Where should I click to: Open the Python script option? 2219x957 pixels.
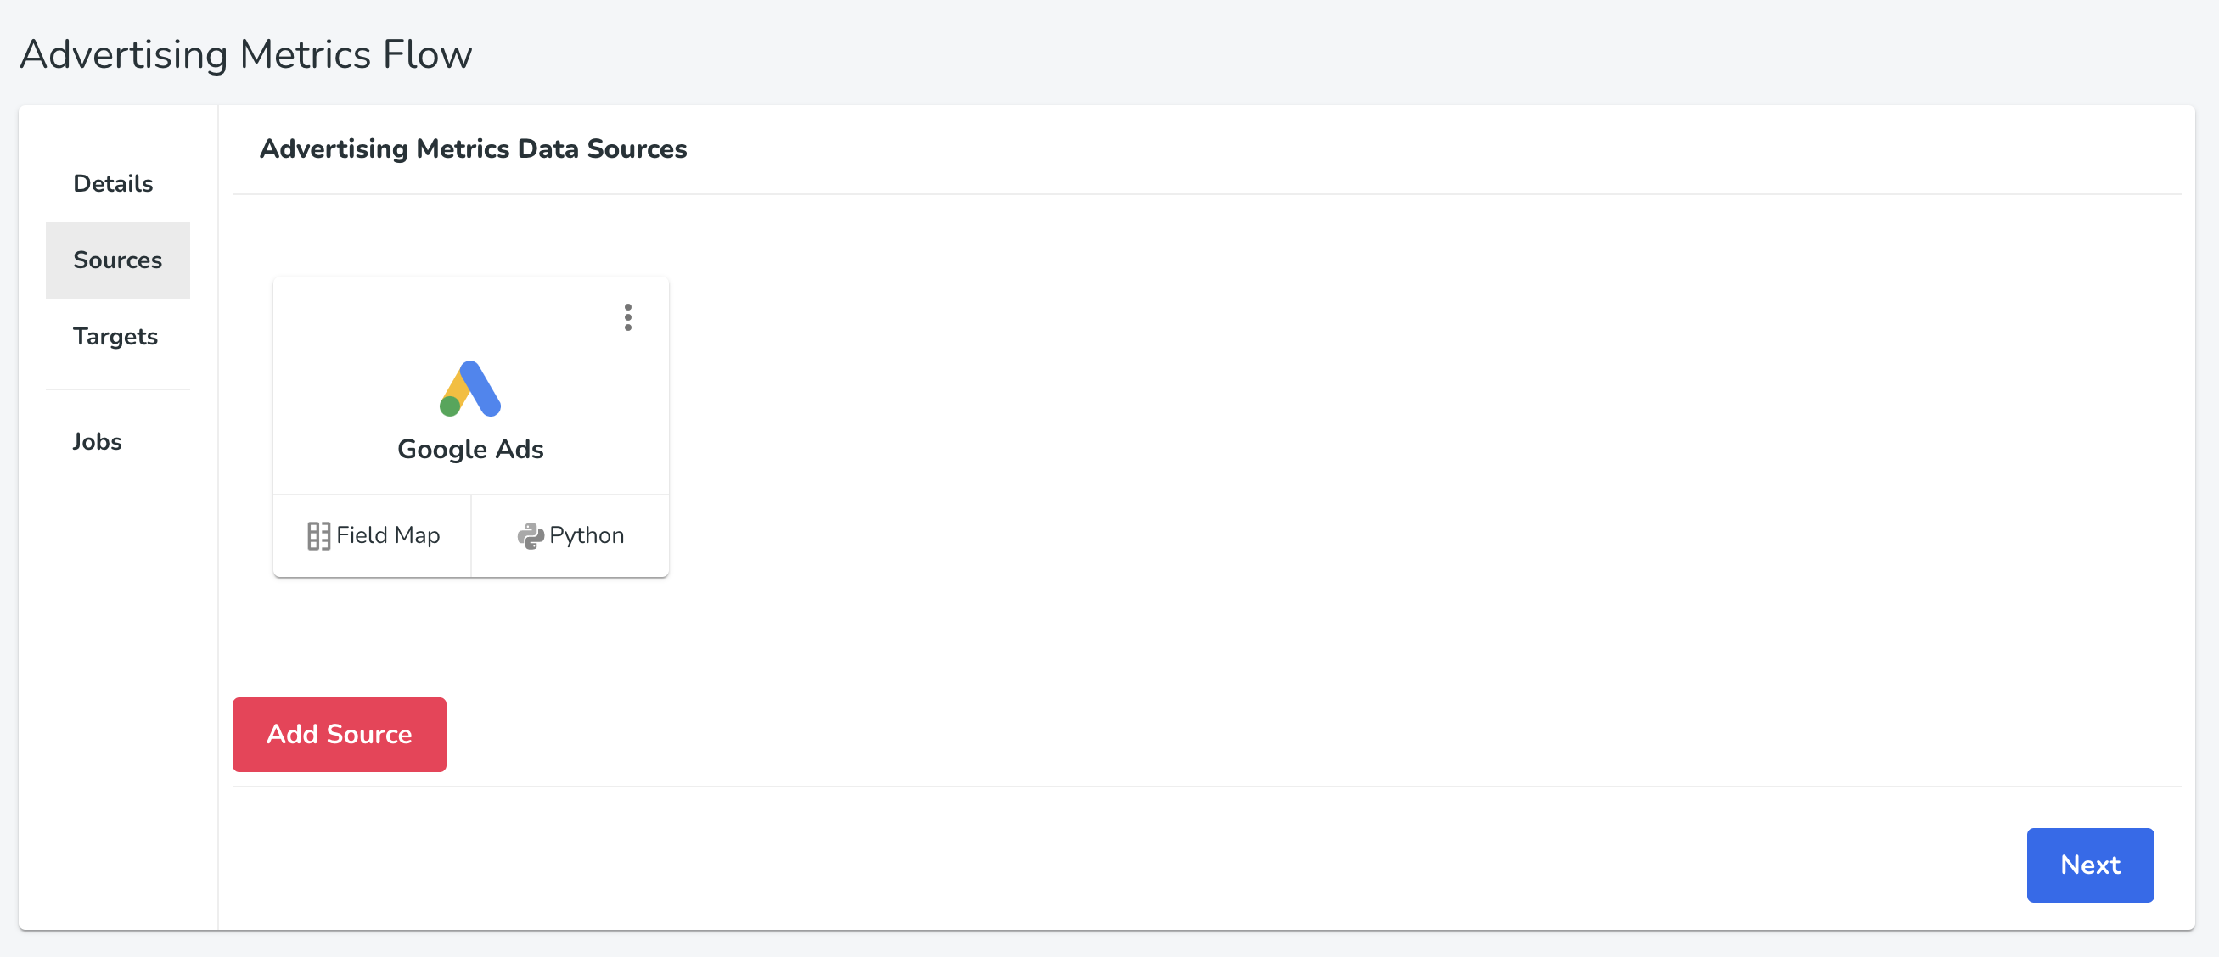pos(570,535)
